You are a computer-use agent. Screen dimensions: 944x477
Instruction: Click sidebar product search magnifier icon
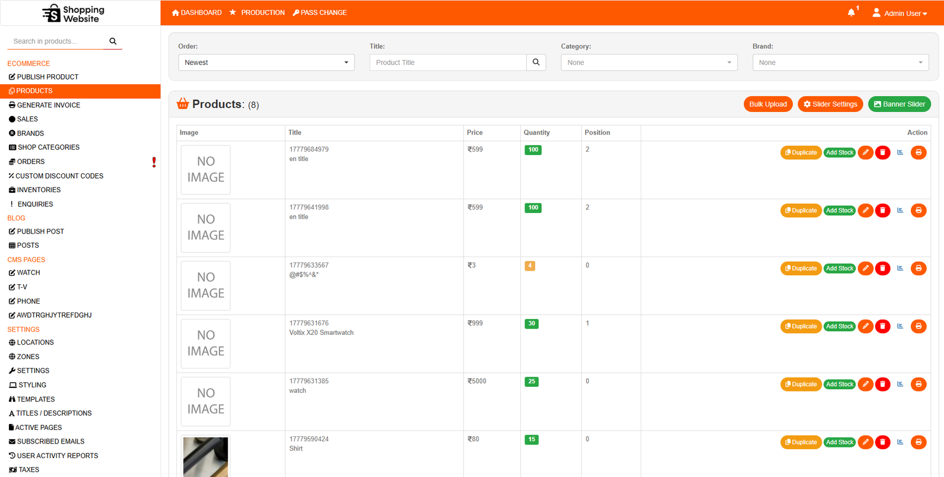point(113,41)
